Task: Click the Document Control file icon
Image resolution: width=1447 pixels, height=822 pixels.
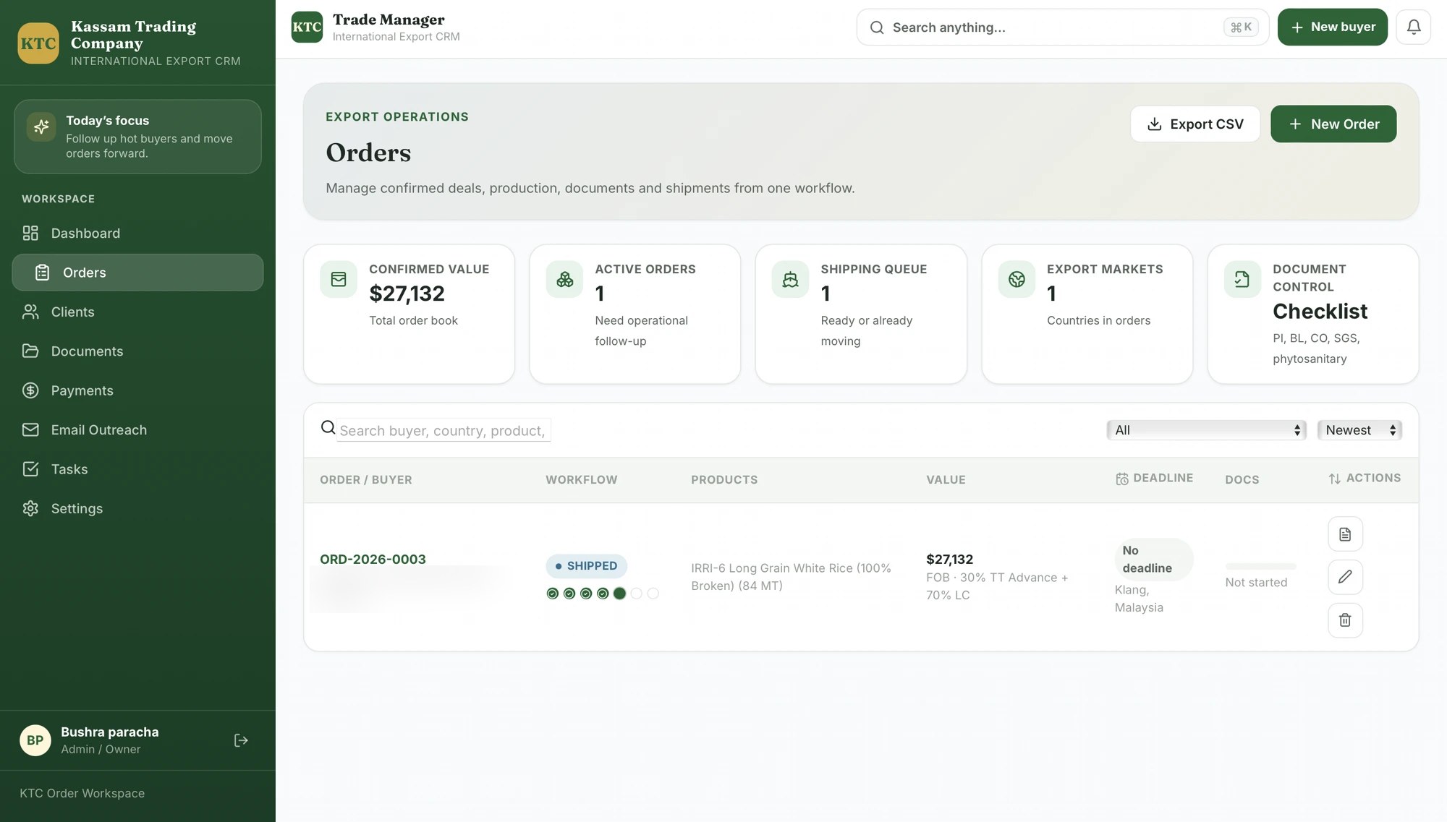Action: [1242, 279]
